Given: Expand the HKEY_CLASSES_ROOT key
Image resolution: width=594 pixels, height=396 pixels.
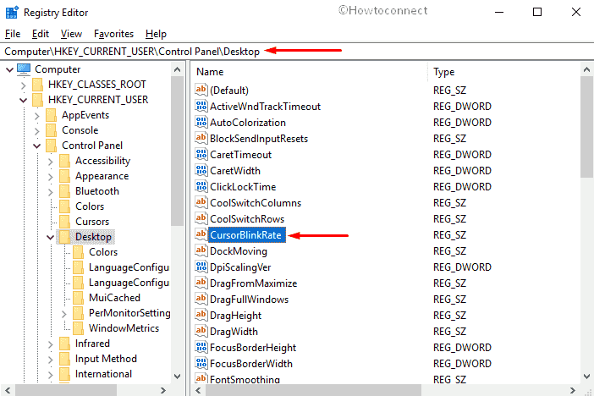Looking at the screenshot, I should click(24, 85).
